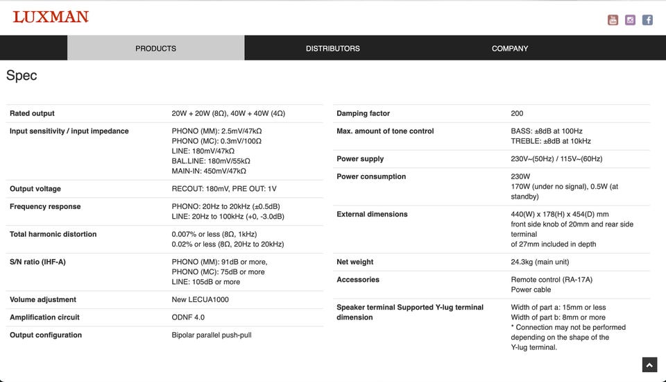Click 440(W) x 178(H) x 454(D) mm
The image size is (666, 382).
click(x=560, y=215)
